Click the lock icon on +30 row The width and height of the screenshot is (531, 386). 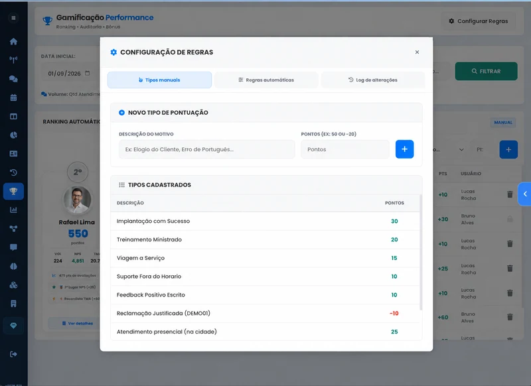tap(510, 220)
